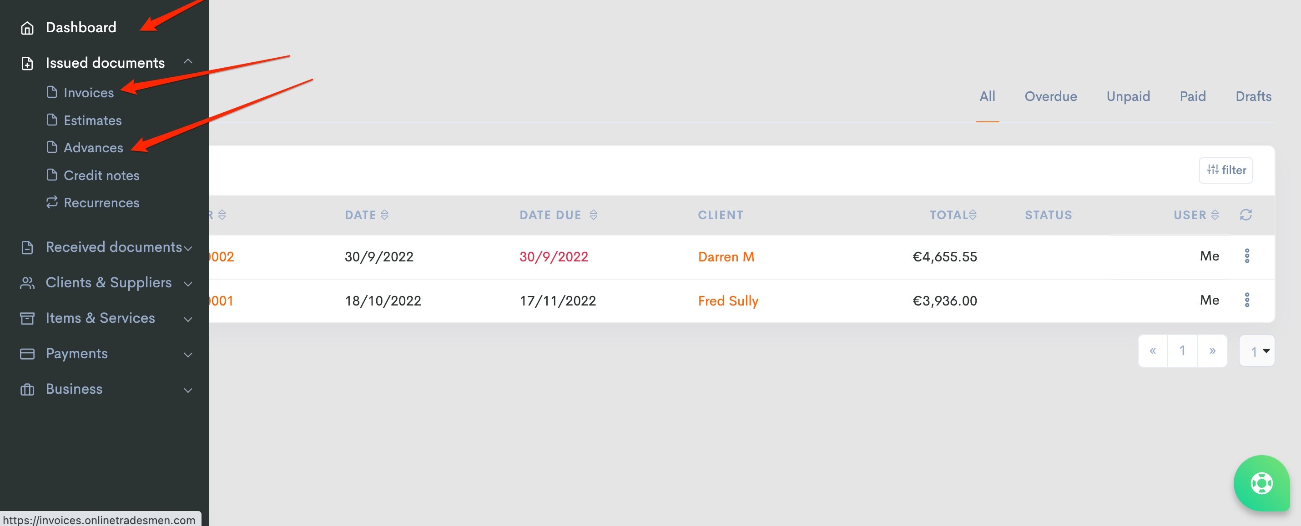This screenshot has height=526, width=1301.
Task: Click the table refresh icon
Action: click(x=1246, y=215)
